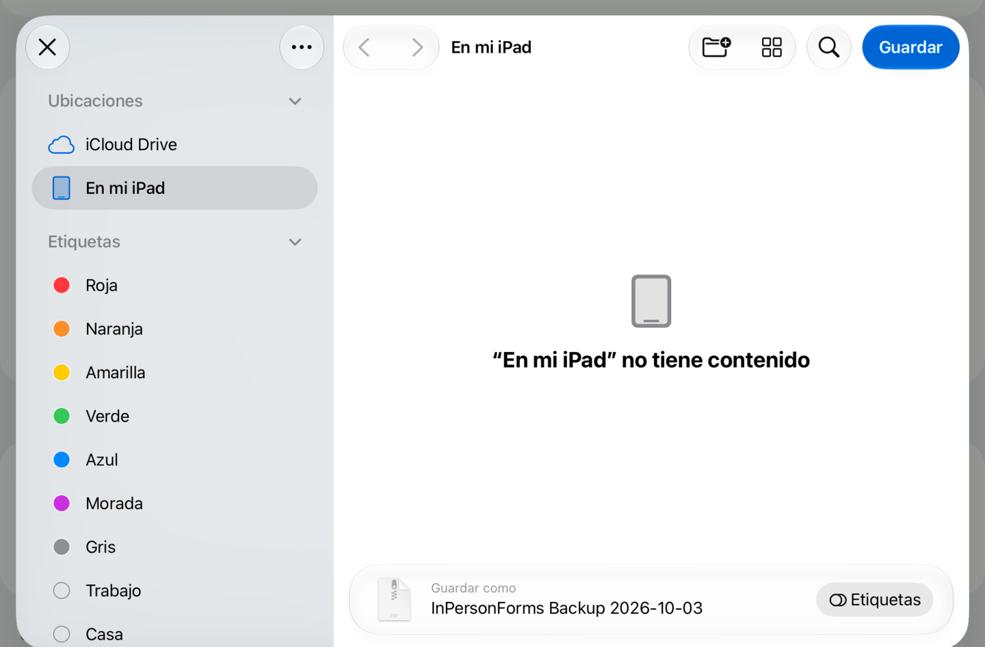Screen dimensions: 985x647
Task: Select iCloud Drive location
Action: point(174,144)
